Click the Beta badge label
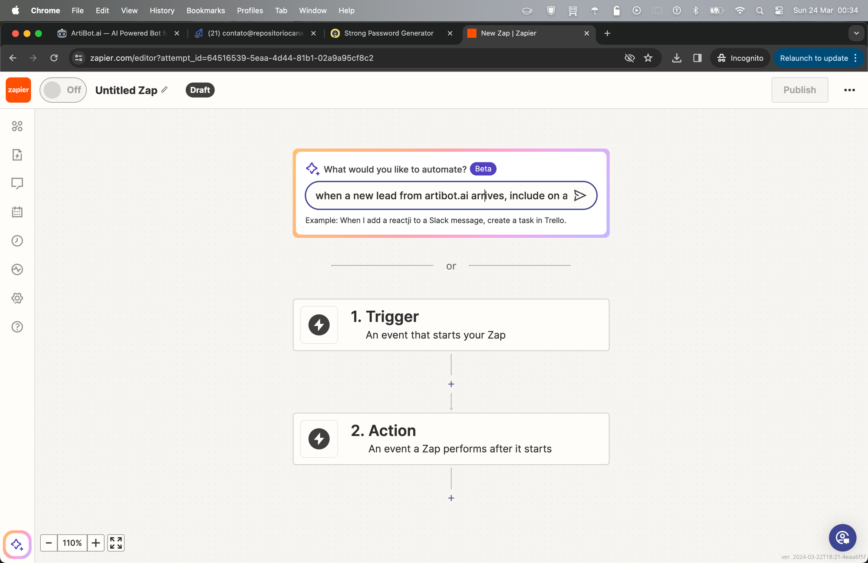 coord(483,169)
